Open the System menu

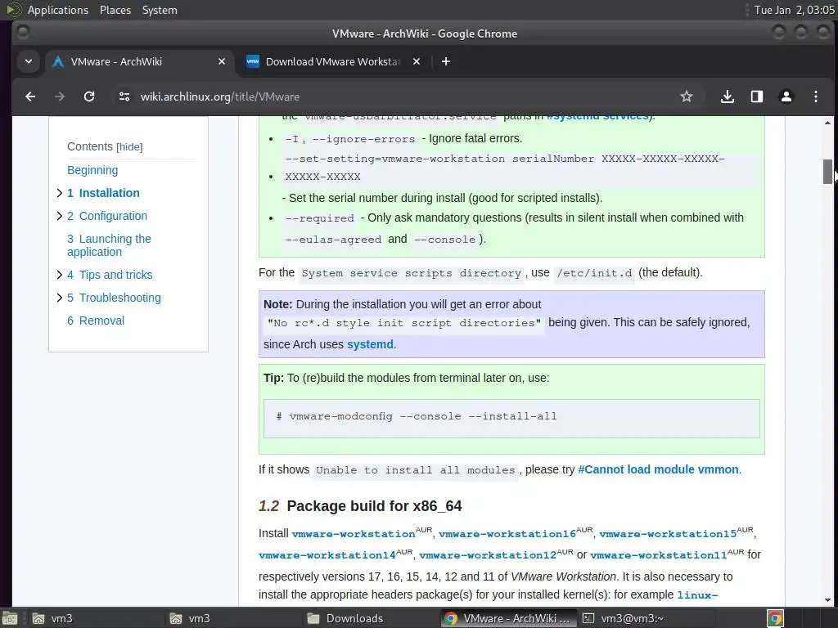[160, 10]
